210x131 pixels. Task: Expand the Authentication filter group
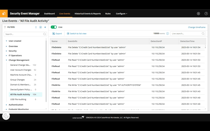(6, 105)
